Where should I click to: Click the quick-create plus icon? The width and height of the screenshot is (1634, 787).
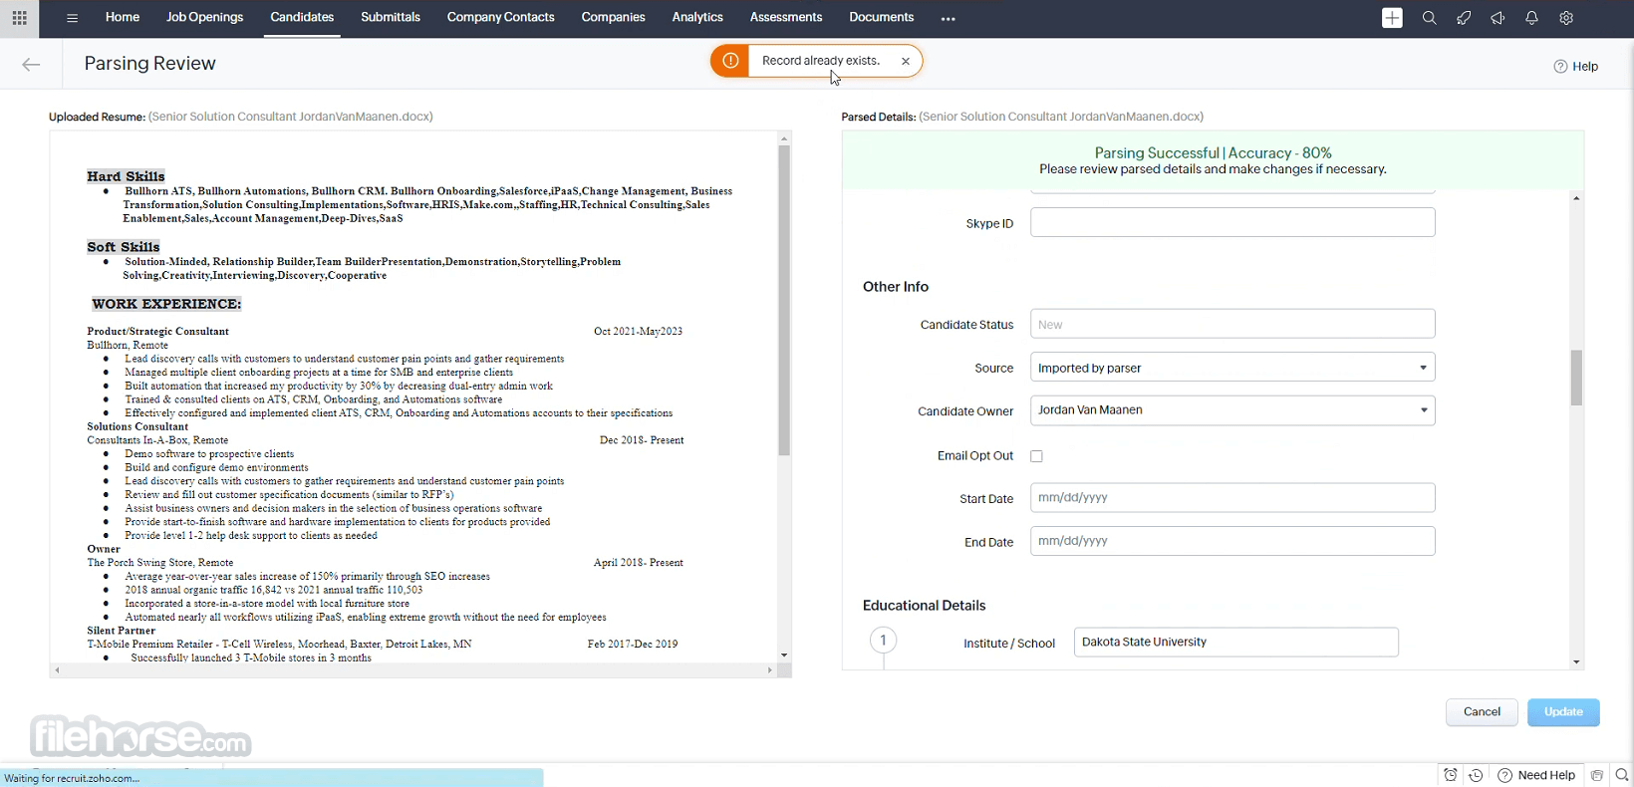tap(1392, 18)
